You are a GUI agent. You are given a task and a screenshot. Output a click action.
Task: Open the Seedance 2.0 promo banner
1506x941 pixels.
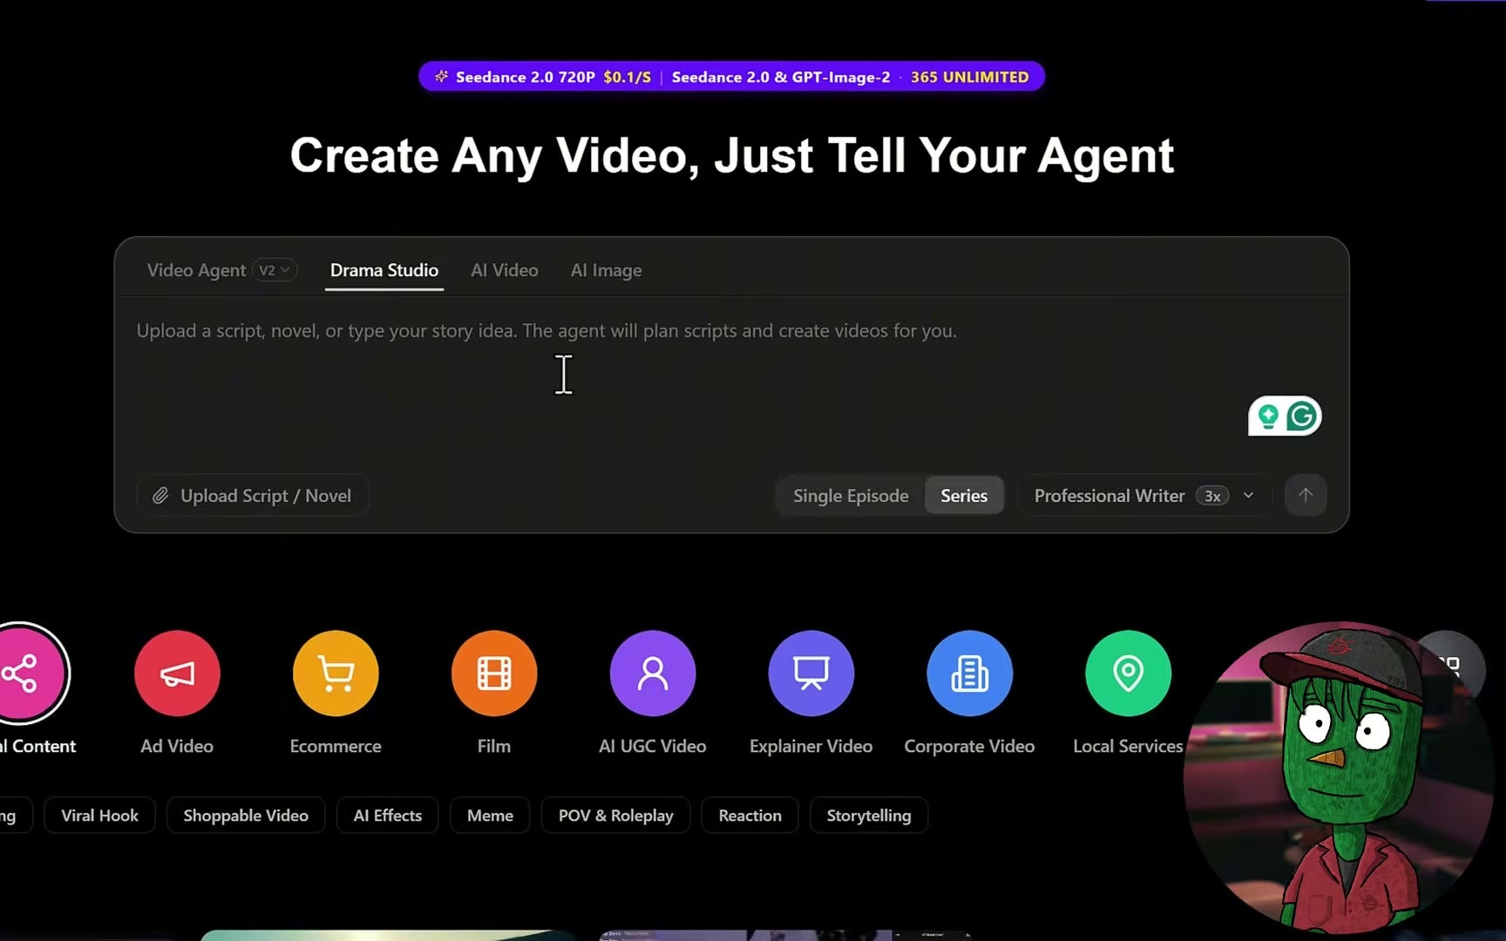pos(732,77)
